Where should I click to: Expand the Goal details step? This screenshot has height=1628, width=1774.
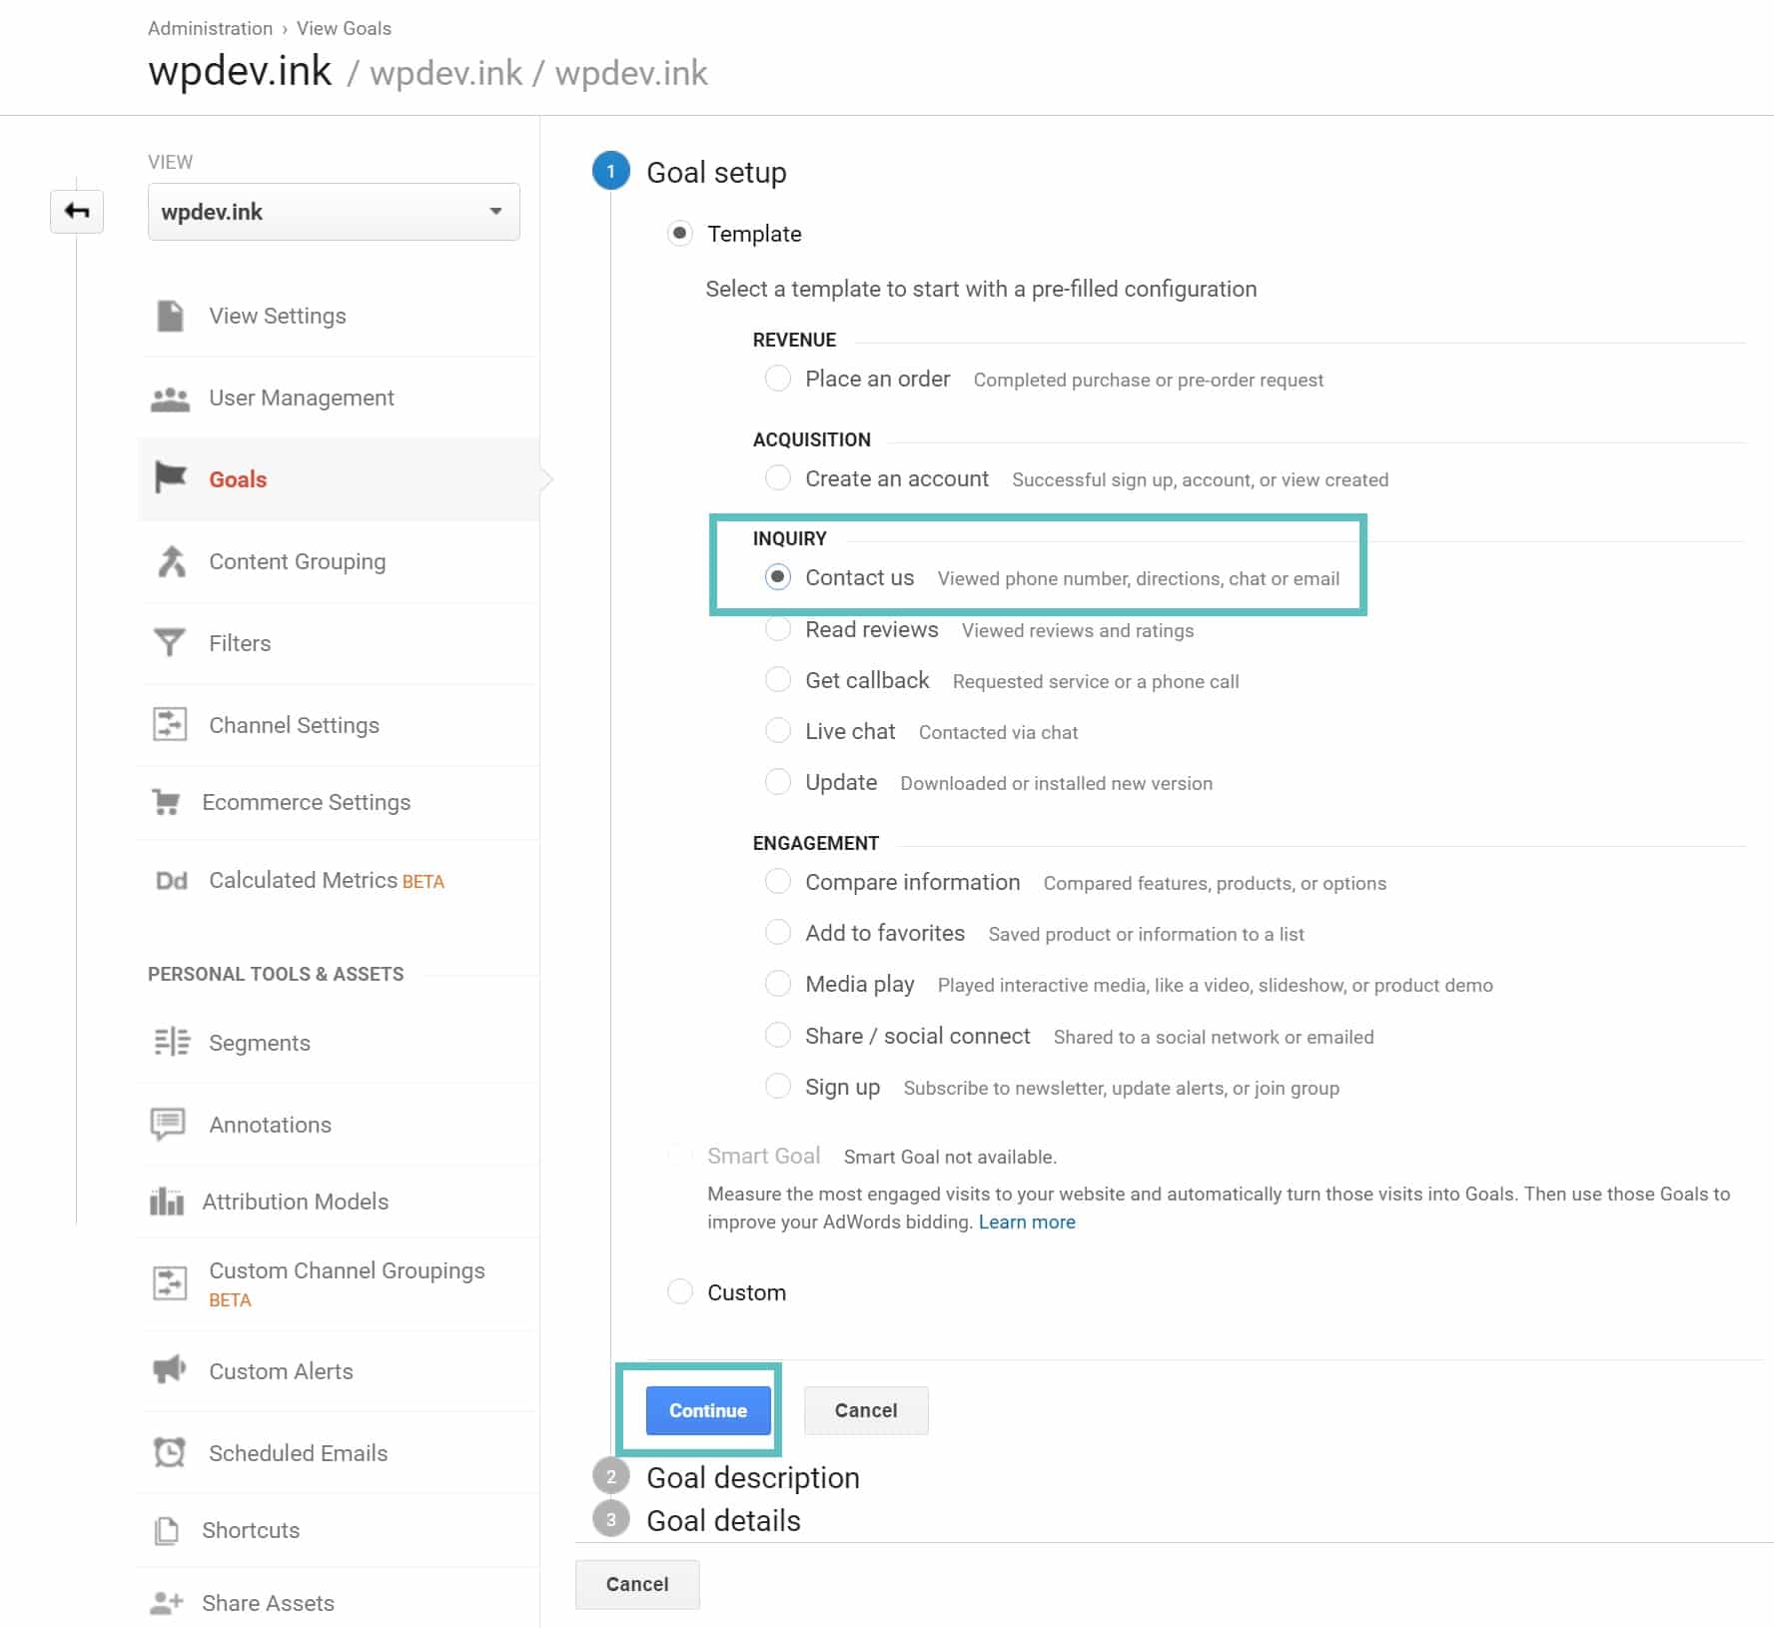(x=723, y=1520)
